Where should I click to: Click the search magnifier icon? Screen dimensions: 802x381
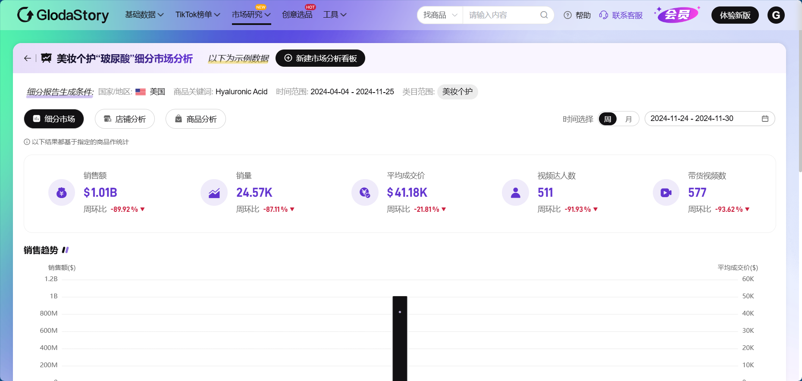(x=544, y=15)
